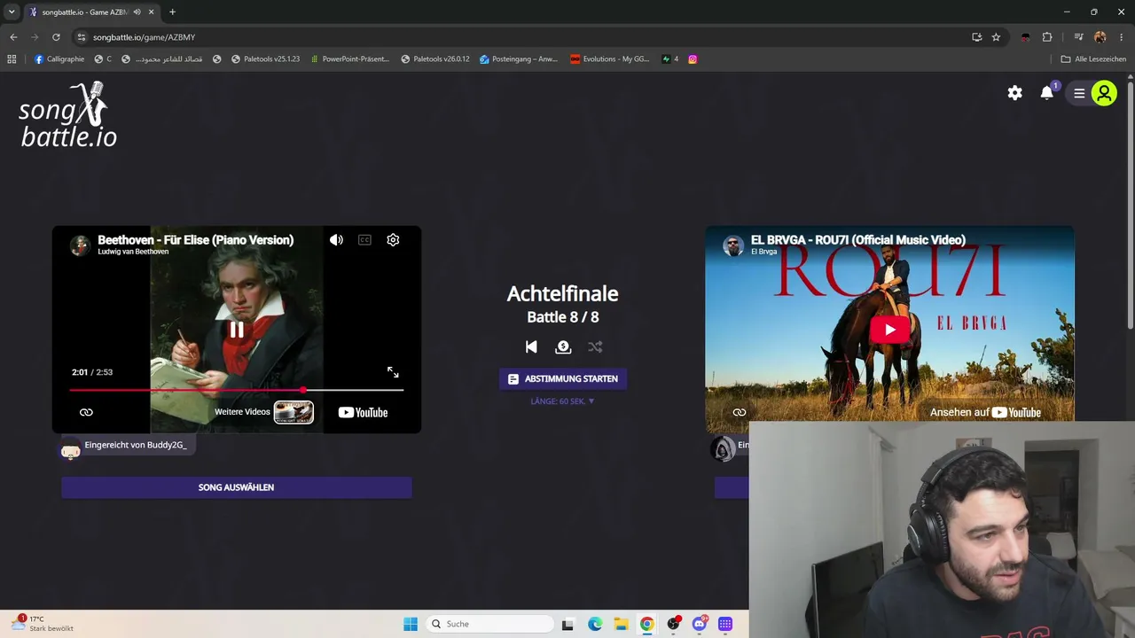The image size is (1135, 638).
Task: Open the songbattle settings gear
Action: tap(1015, 93)
